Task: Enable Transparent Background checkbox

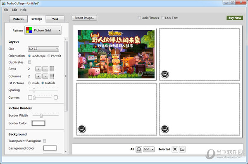Action: tap(45, 141)
